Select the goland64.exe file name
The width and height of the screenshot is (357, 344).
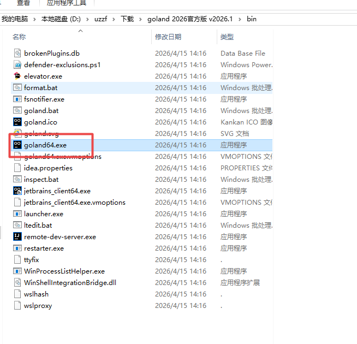coord(45,145)
